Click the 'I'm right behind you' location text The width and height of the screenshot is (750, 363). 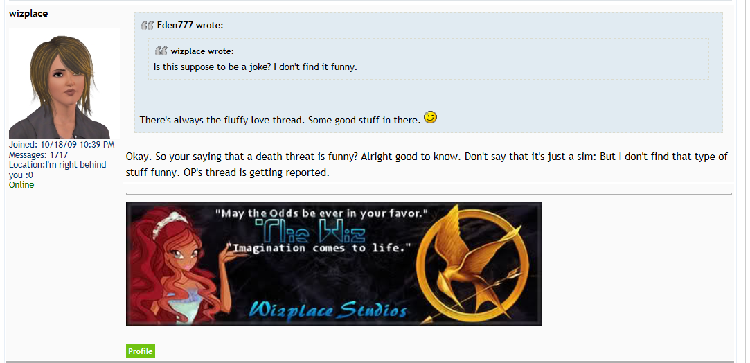coord(57,170)
